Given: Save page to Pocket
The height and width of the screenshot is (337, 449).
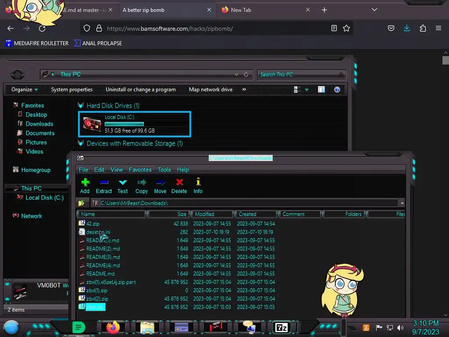Looking at the screenshot, I should (391, 28).
